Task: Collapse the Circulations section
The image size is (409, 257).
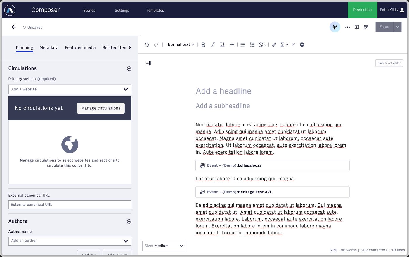Action: 129,68
